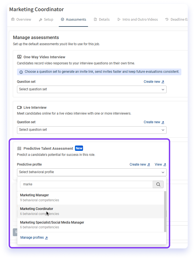The width and height of the screenshot is (195, 259).
Task: Click the New badge beside Predictive Talent Assessment
Action: [x=79, y=148]
